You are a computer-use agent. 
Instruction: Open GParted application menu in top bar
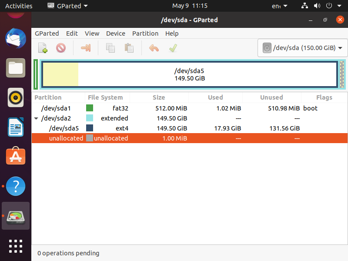coord(68,6)
